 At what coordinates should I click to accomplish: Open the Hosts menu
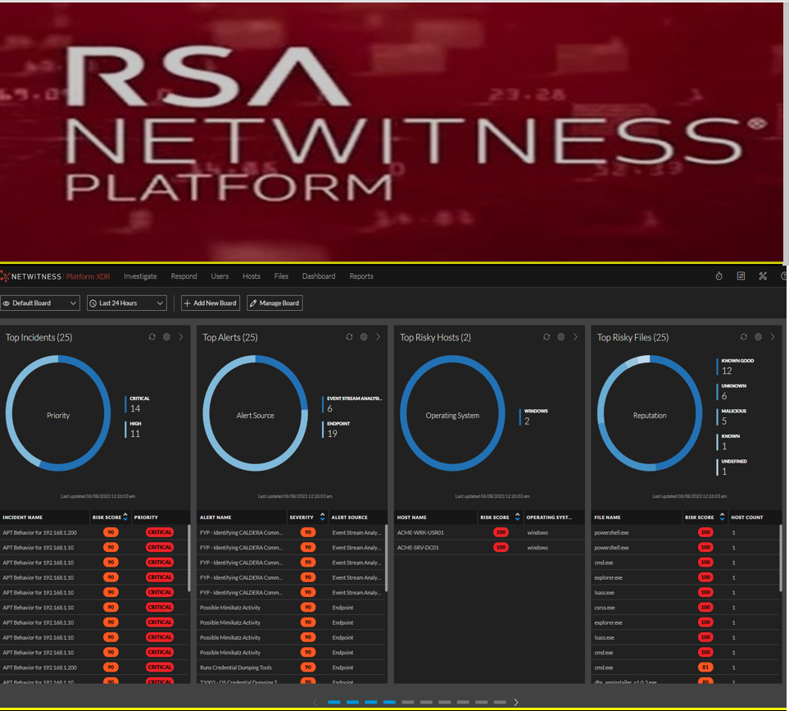[x=251, y=276]
